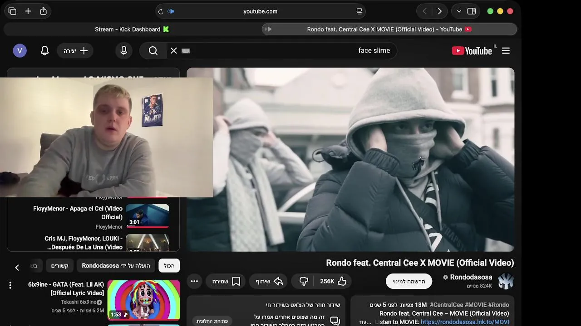This screenshot has width=581, height=326.
Task: Start voice search with microphone icon
Action: (x=124, y=51)
